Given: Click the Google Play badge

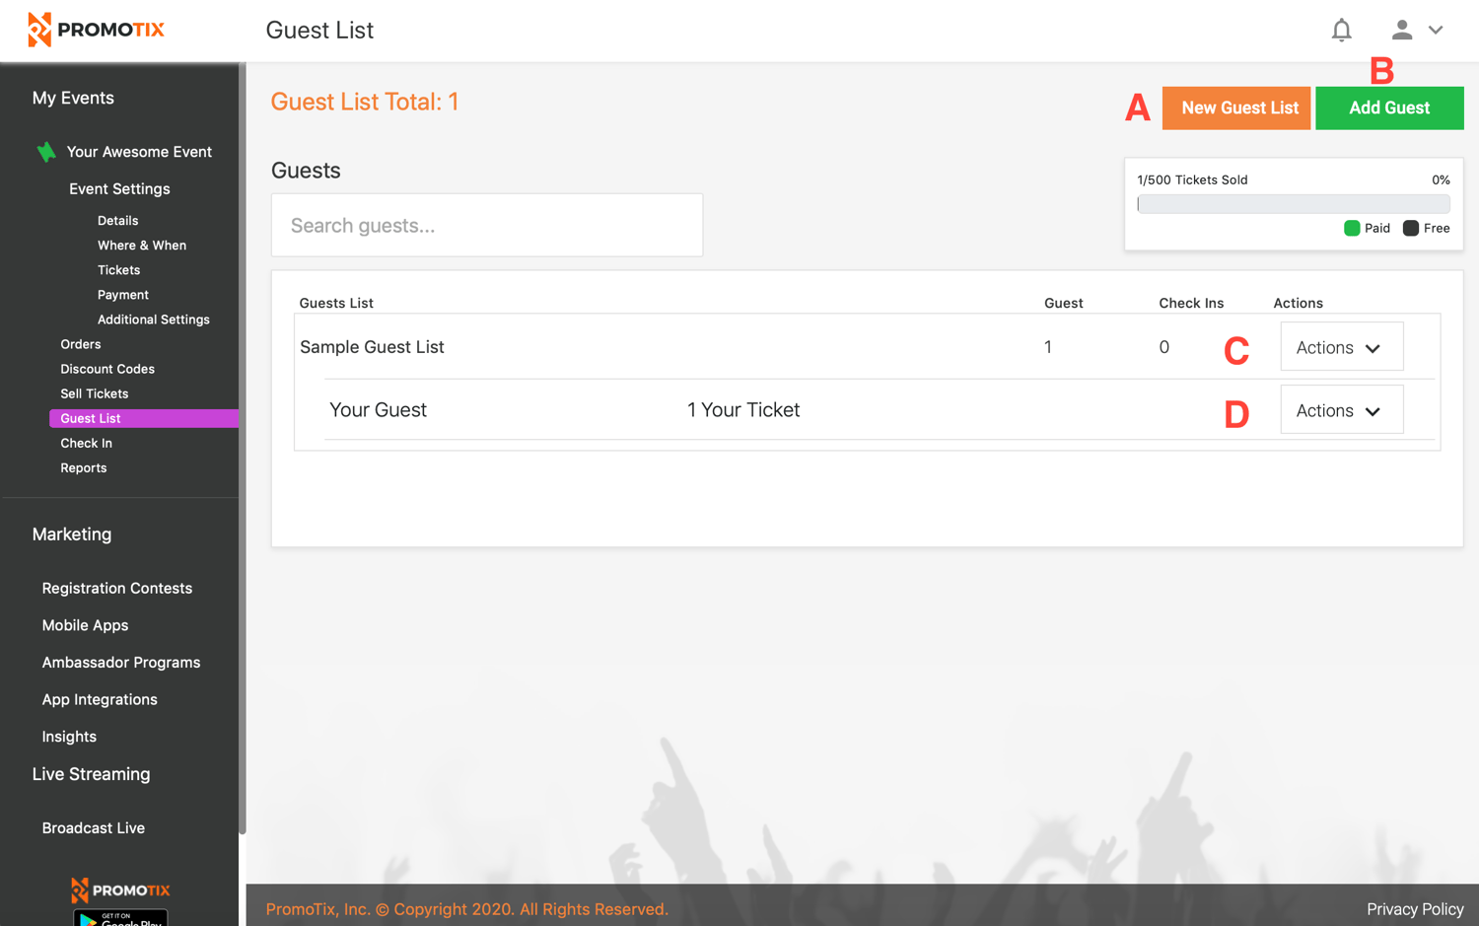Looking at the screenshot, I should [119, 918].
